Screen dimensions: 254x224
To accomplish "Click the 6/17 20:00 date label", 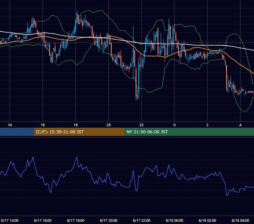I will click(109, 221).
